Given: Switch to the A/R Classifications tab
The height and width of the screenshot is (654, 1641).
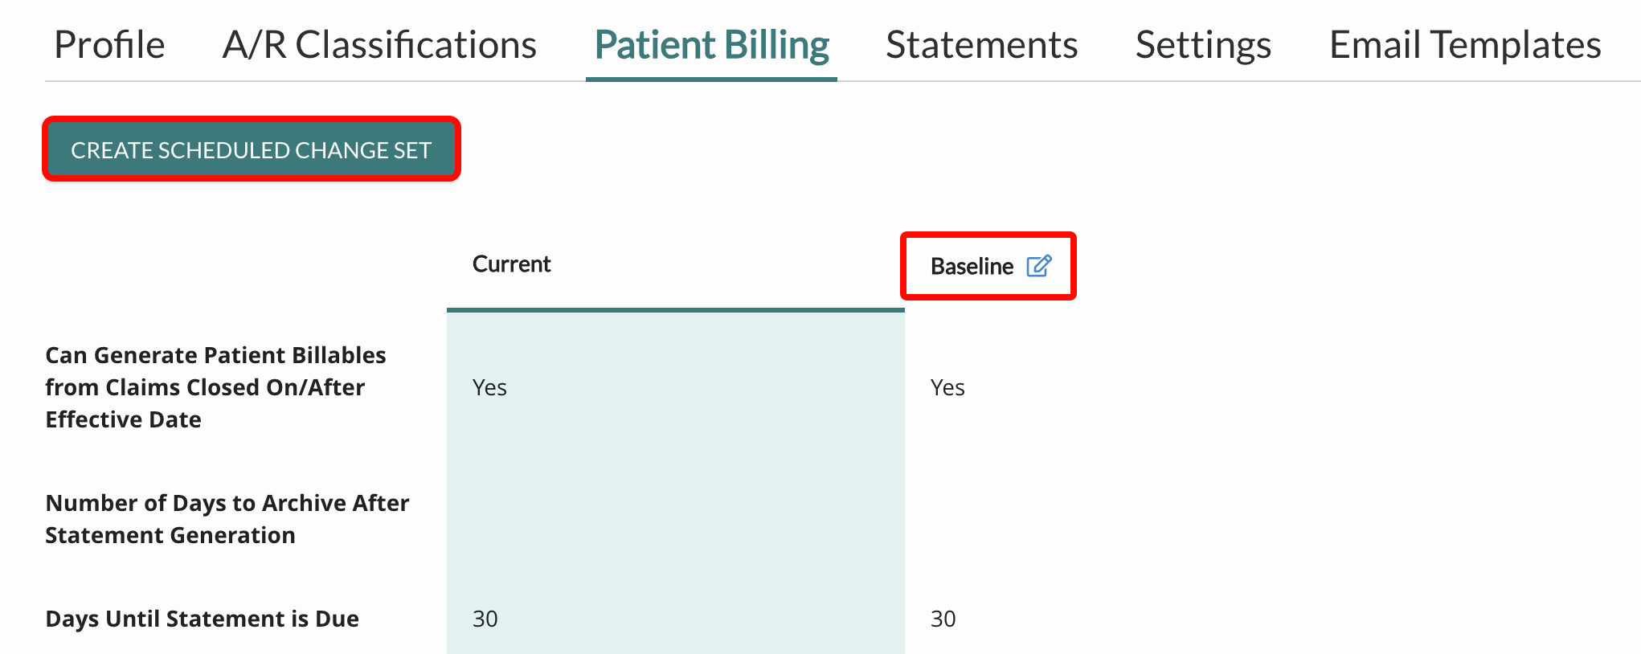Looking at the screenshot, I should (379, 45).
